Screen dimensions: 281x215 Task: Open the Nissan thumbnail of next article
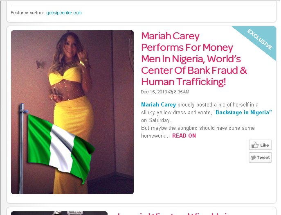59,213
